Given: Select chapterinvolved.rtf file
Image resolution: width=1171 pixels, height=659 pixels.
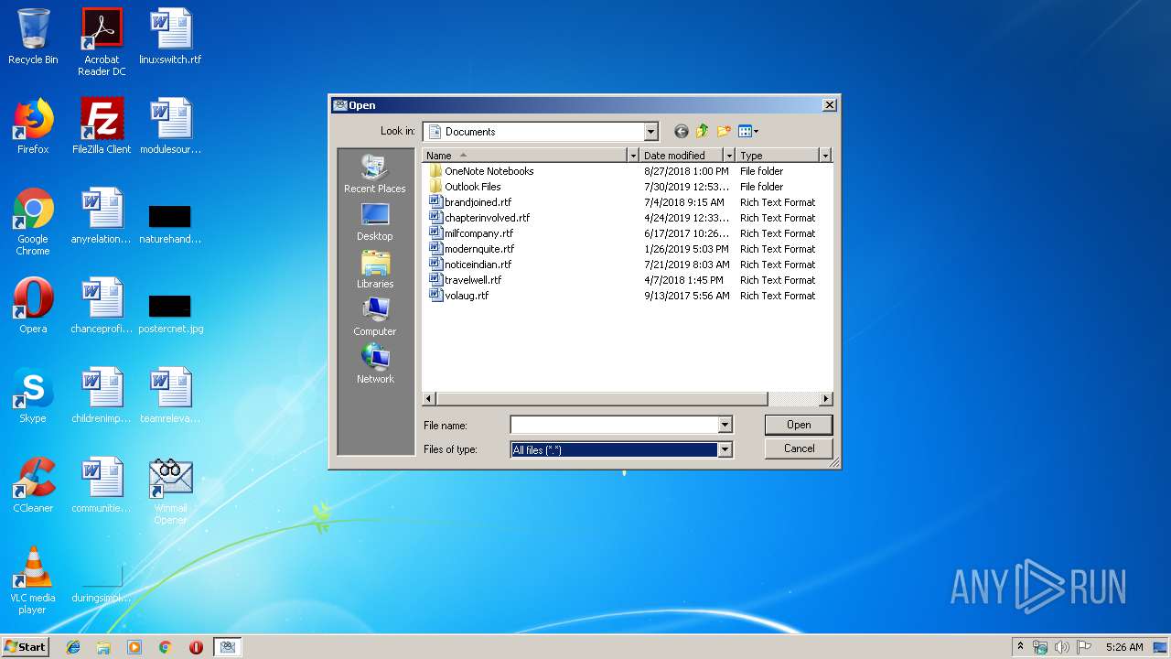Looking at the screenshot, I should [x=479, y=218].
